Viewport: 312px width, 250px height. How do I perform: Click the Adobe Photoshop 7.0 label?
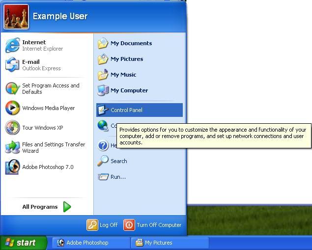click(48, 167)
